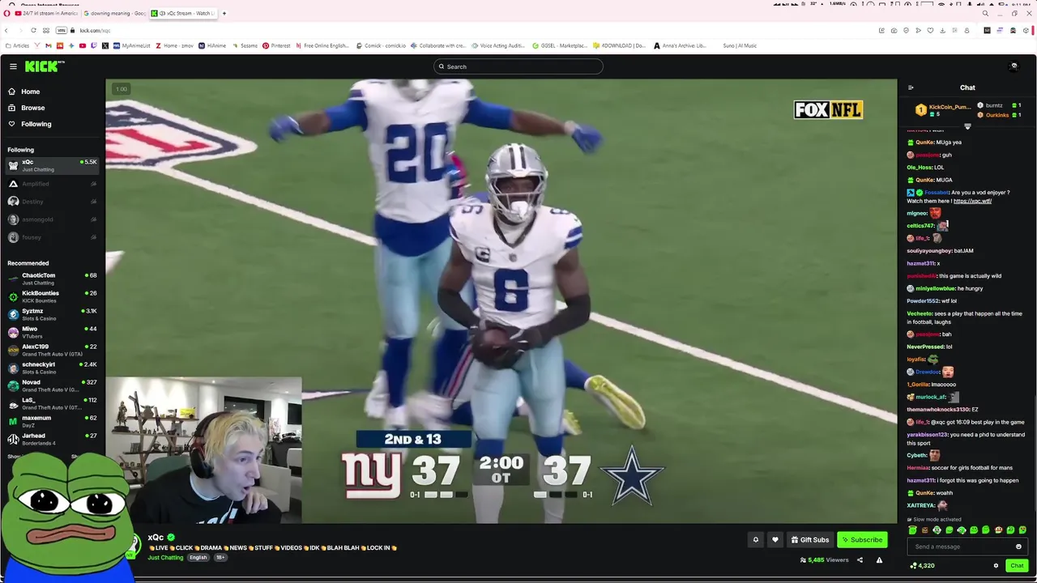Switch to the downing meaning Google tab
Image resolution: width=1037 pixels, height=583 pixels.
point(113,13)
